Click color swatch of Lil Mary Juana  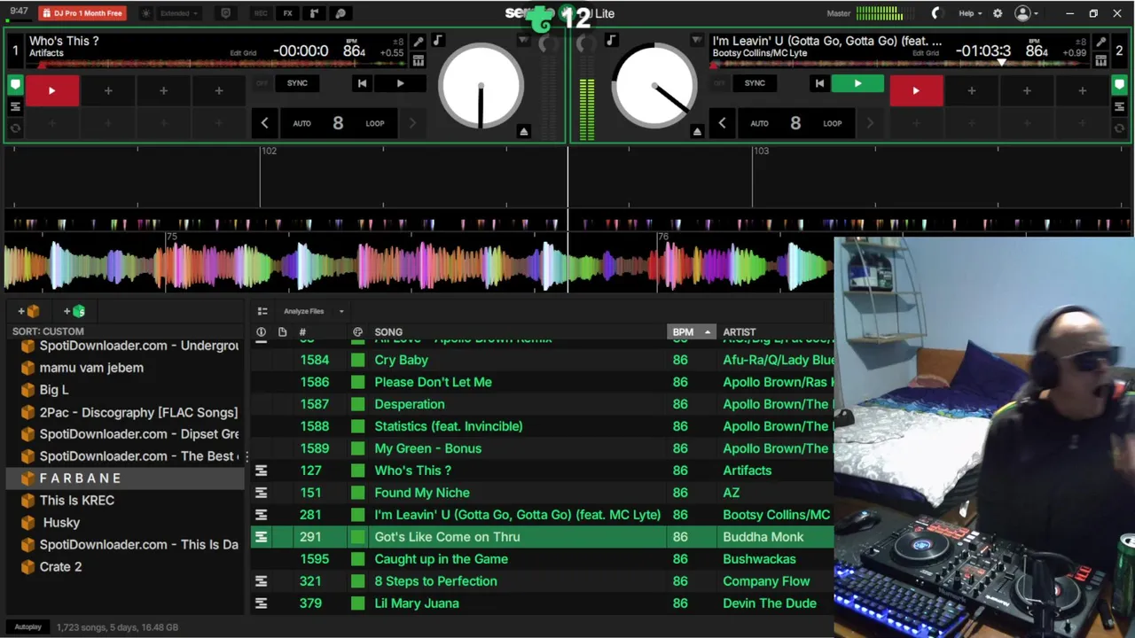point(357,603)
